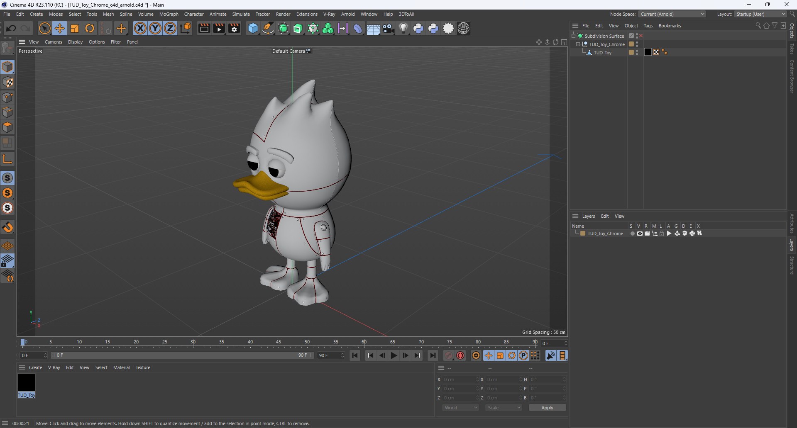The image size is (797, 428).
Task: Toggle solo for TUD_Toy_Chrome layer
Action: 632,233
